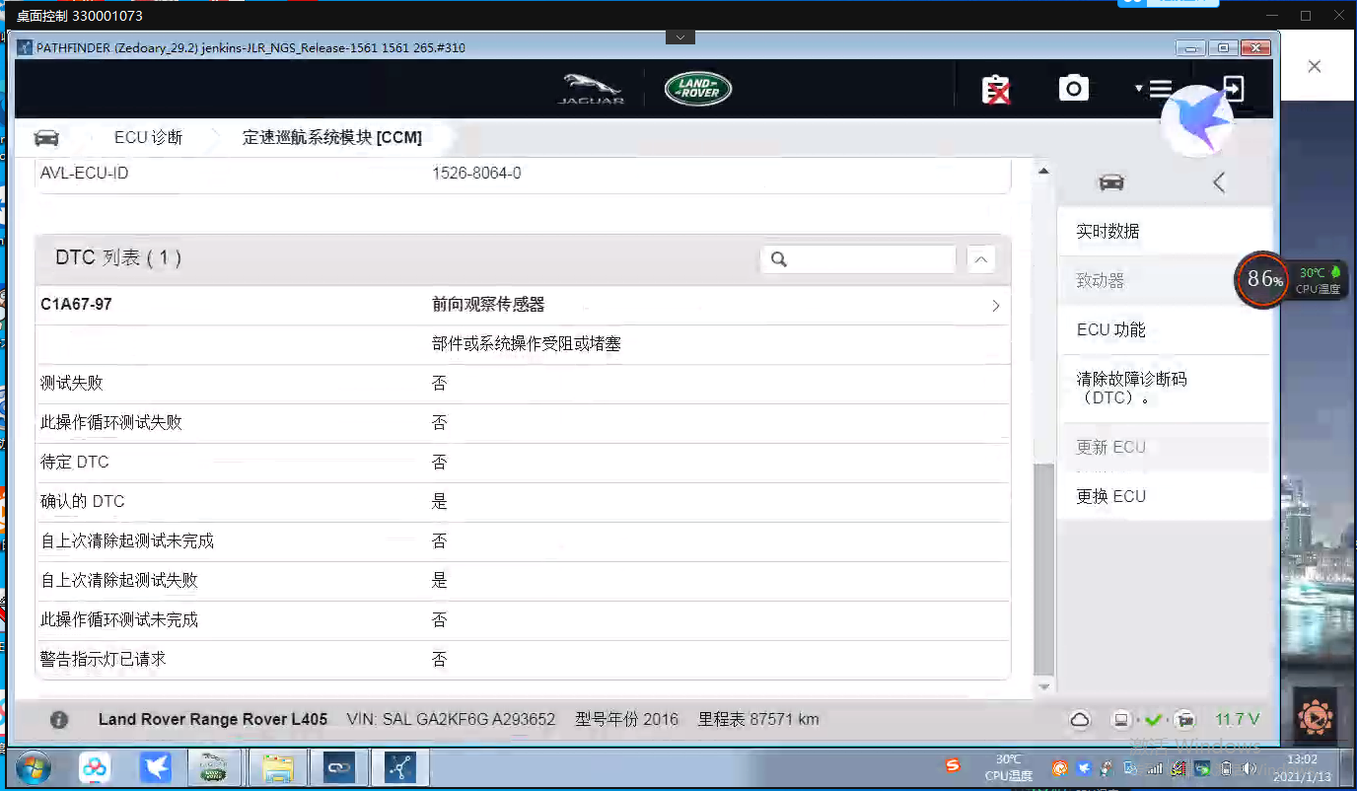This screenshot has height=791, width=1357.
Task: Click the DTC list search field
Action: 858,259
